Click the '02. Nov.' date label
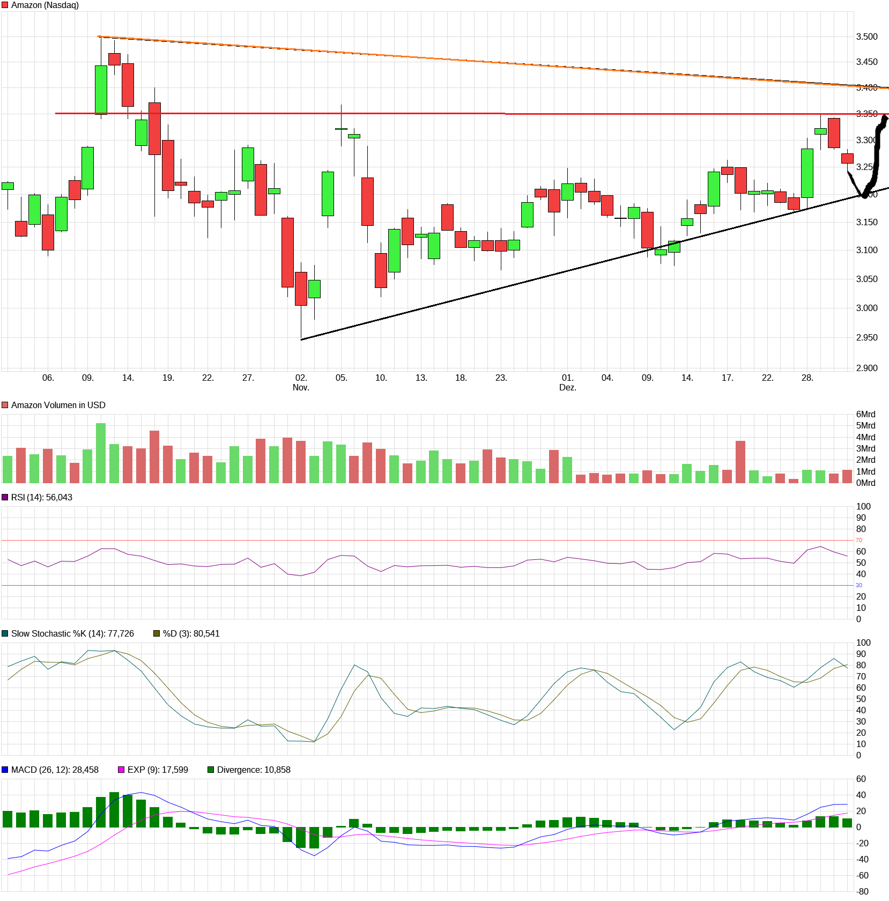This screenshot has width=889, height=901. (x=301, y=382)
